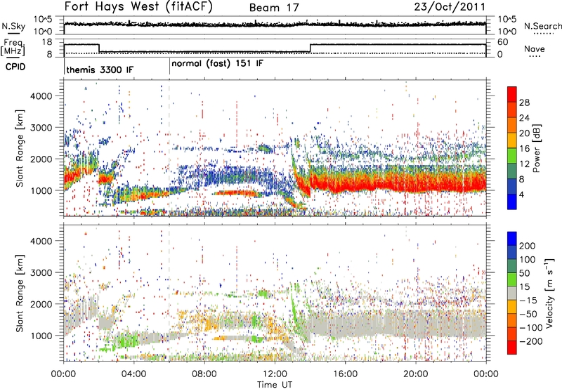Click the frequency step-up at 14:00 in Freq panel
Viewport: 562px width, 389px height.
[310, 48]
